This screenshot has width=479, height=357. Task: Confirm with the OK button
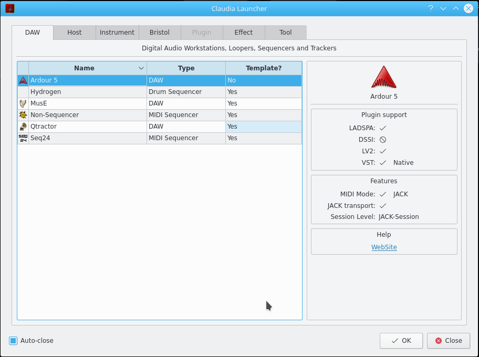tap(401, 341)
